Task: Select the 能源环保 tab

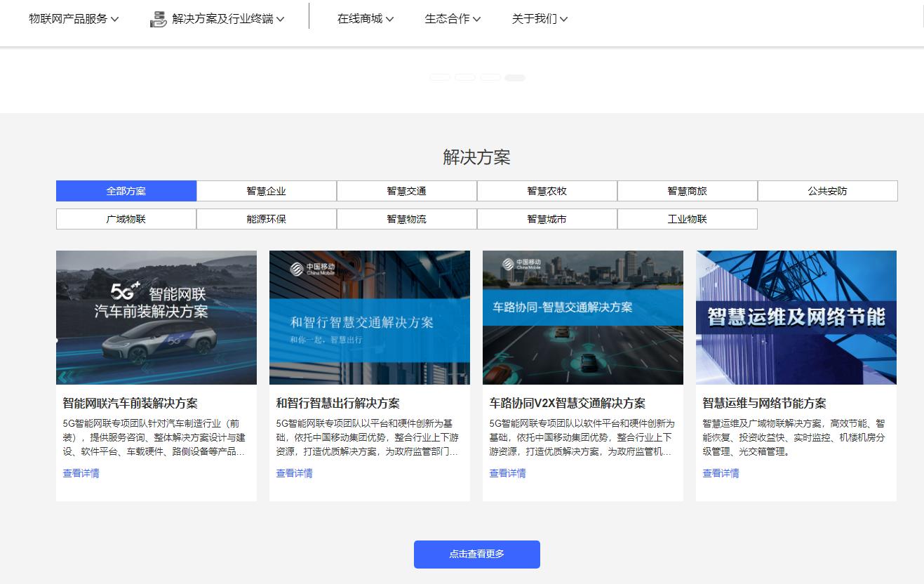Action: (x=266, y=218)
